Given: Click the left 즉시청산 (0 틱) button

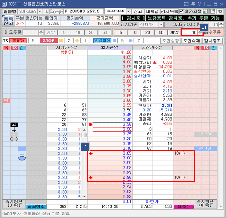Looking at the screenshot, I should point(14,204).
